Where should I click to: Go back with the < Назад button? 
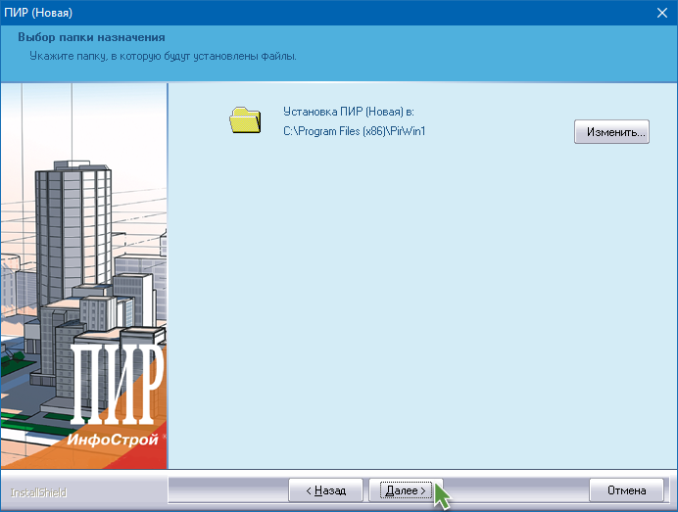[x=325, y=489]
